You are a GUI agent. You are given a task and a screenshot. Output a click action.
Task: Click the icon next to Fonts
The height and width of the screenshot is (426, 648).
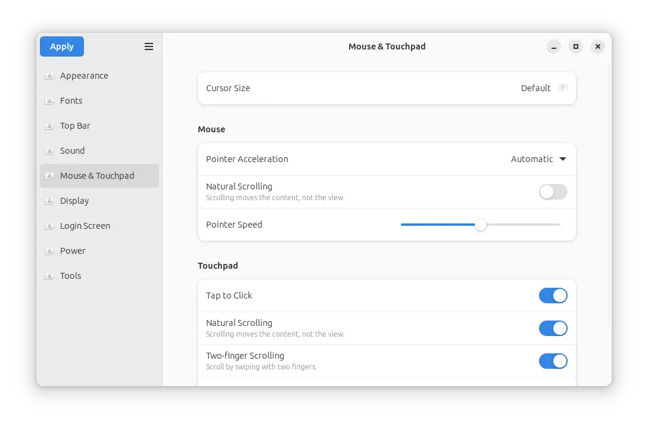(x=49, y=101)
